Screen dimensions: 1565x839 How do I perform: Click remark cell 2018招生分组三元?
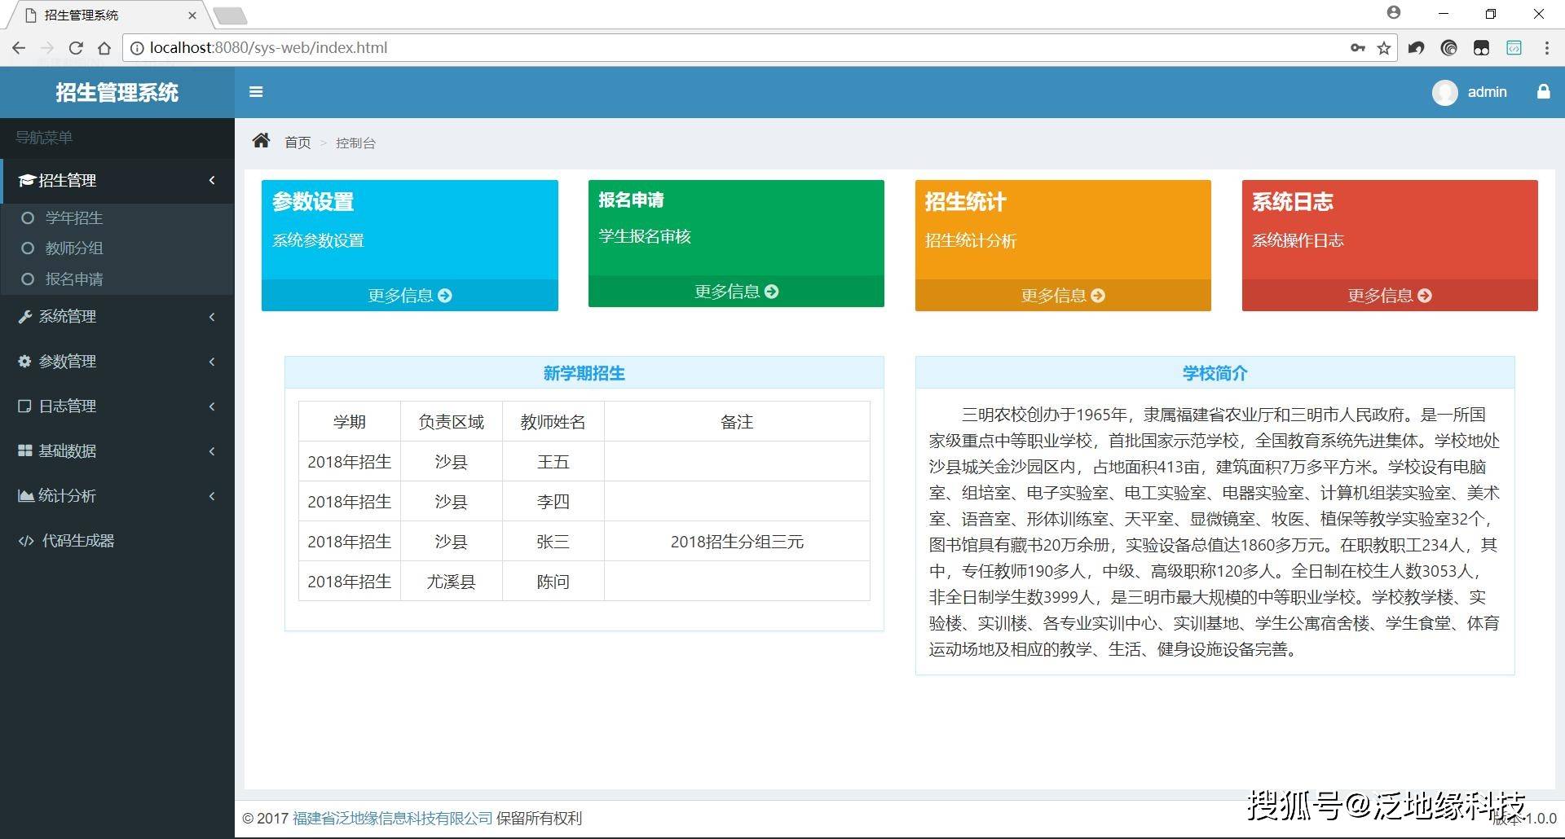point(737,542)
